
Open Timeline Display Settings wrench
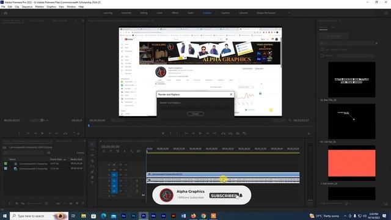pyautogui.click(x=131, y=151)
